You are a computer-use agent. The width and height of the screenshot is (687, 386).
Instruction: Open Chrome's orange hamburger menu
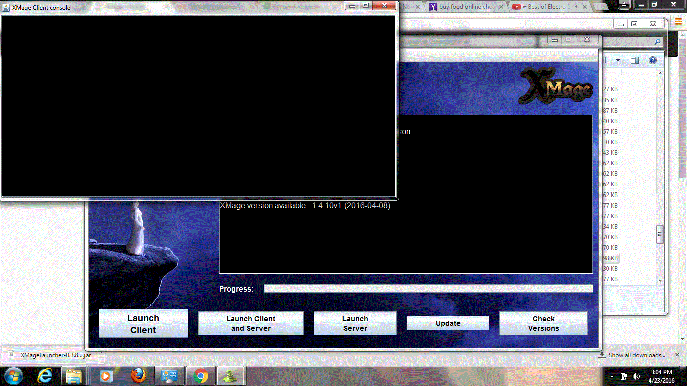(x=678, y=21)
